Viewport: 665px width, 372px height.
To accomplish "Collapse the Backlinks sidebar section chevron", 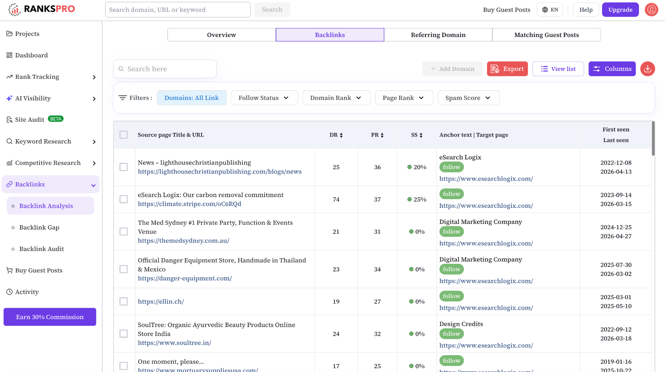I will 93,185.
